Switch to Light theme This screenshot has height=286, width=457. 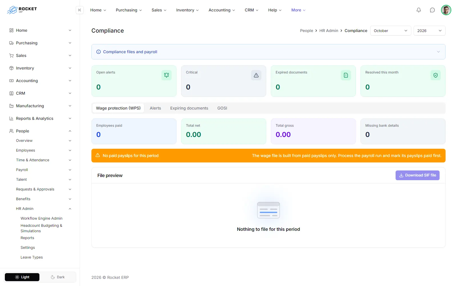click(x=22, y=277)
